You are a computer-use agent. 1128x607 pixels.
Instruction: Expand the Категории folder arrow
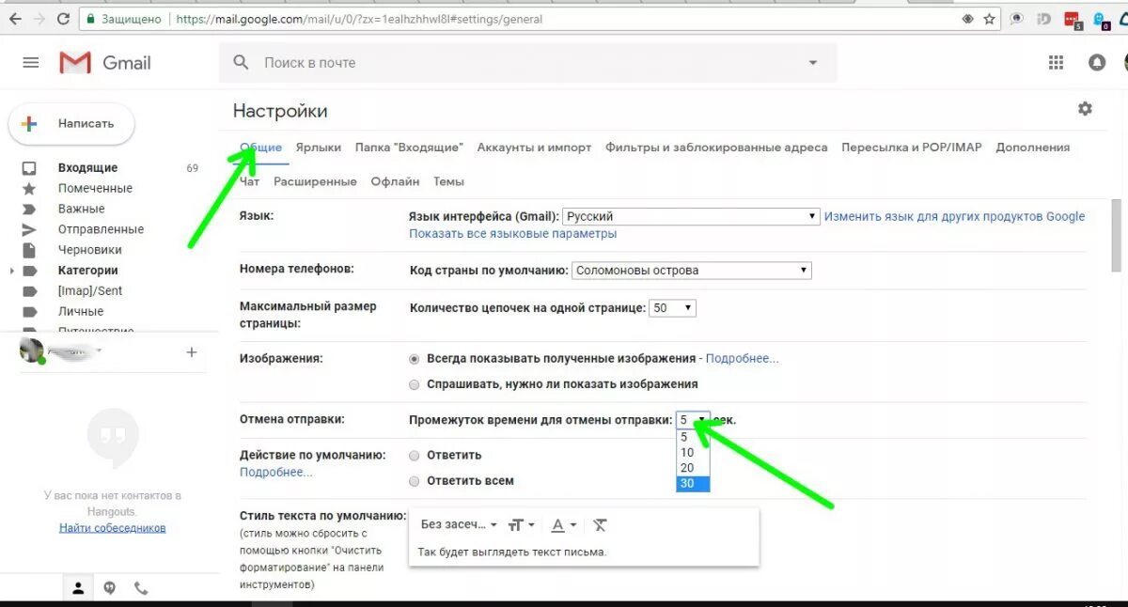coord(13,271)
